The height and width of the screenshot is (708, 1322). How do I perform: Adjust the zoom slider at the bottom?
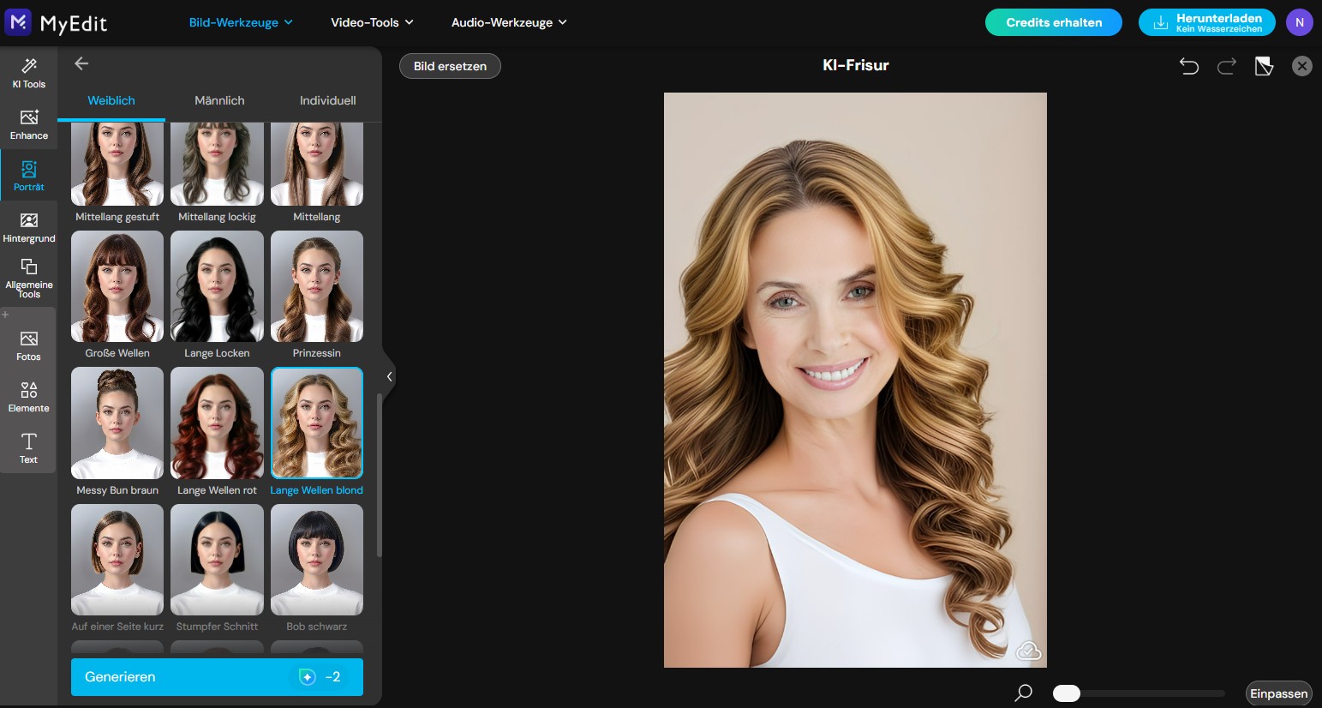tap(1066, 693)
